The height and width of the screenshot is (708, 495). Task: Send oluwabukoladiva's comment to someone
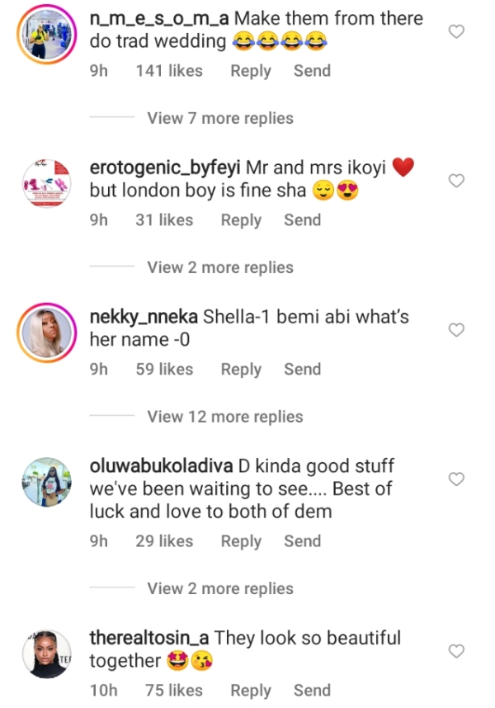pos(302,541)
